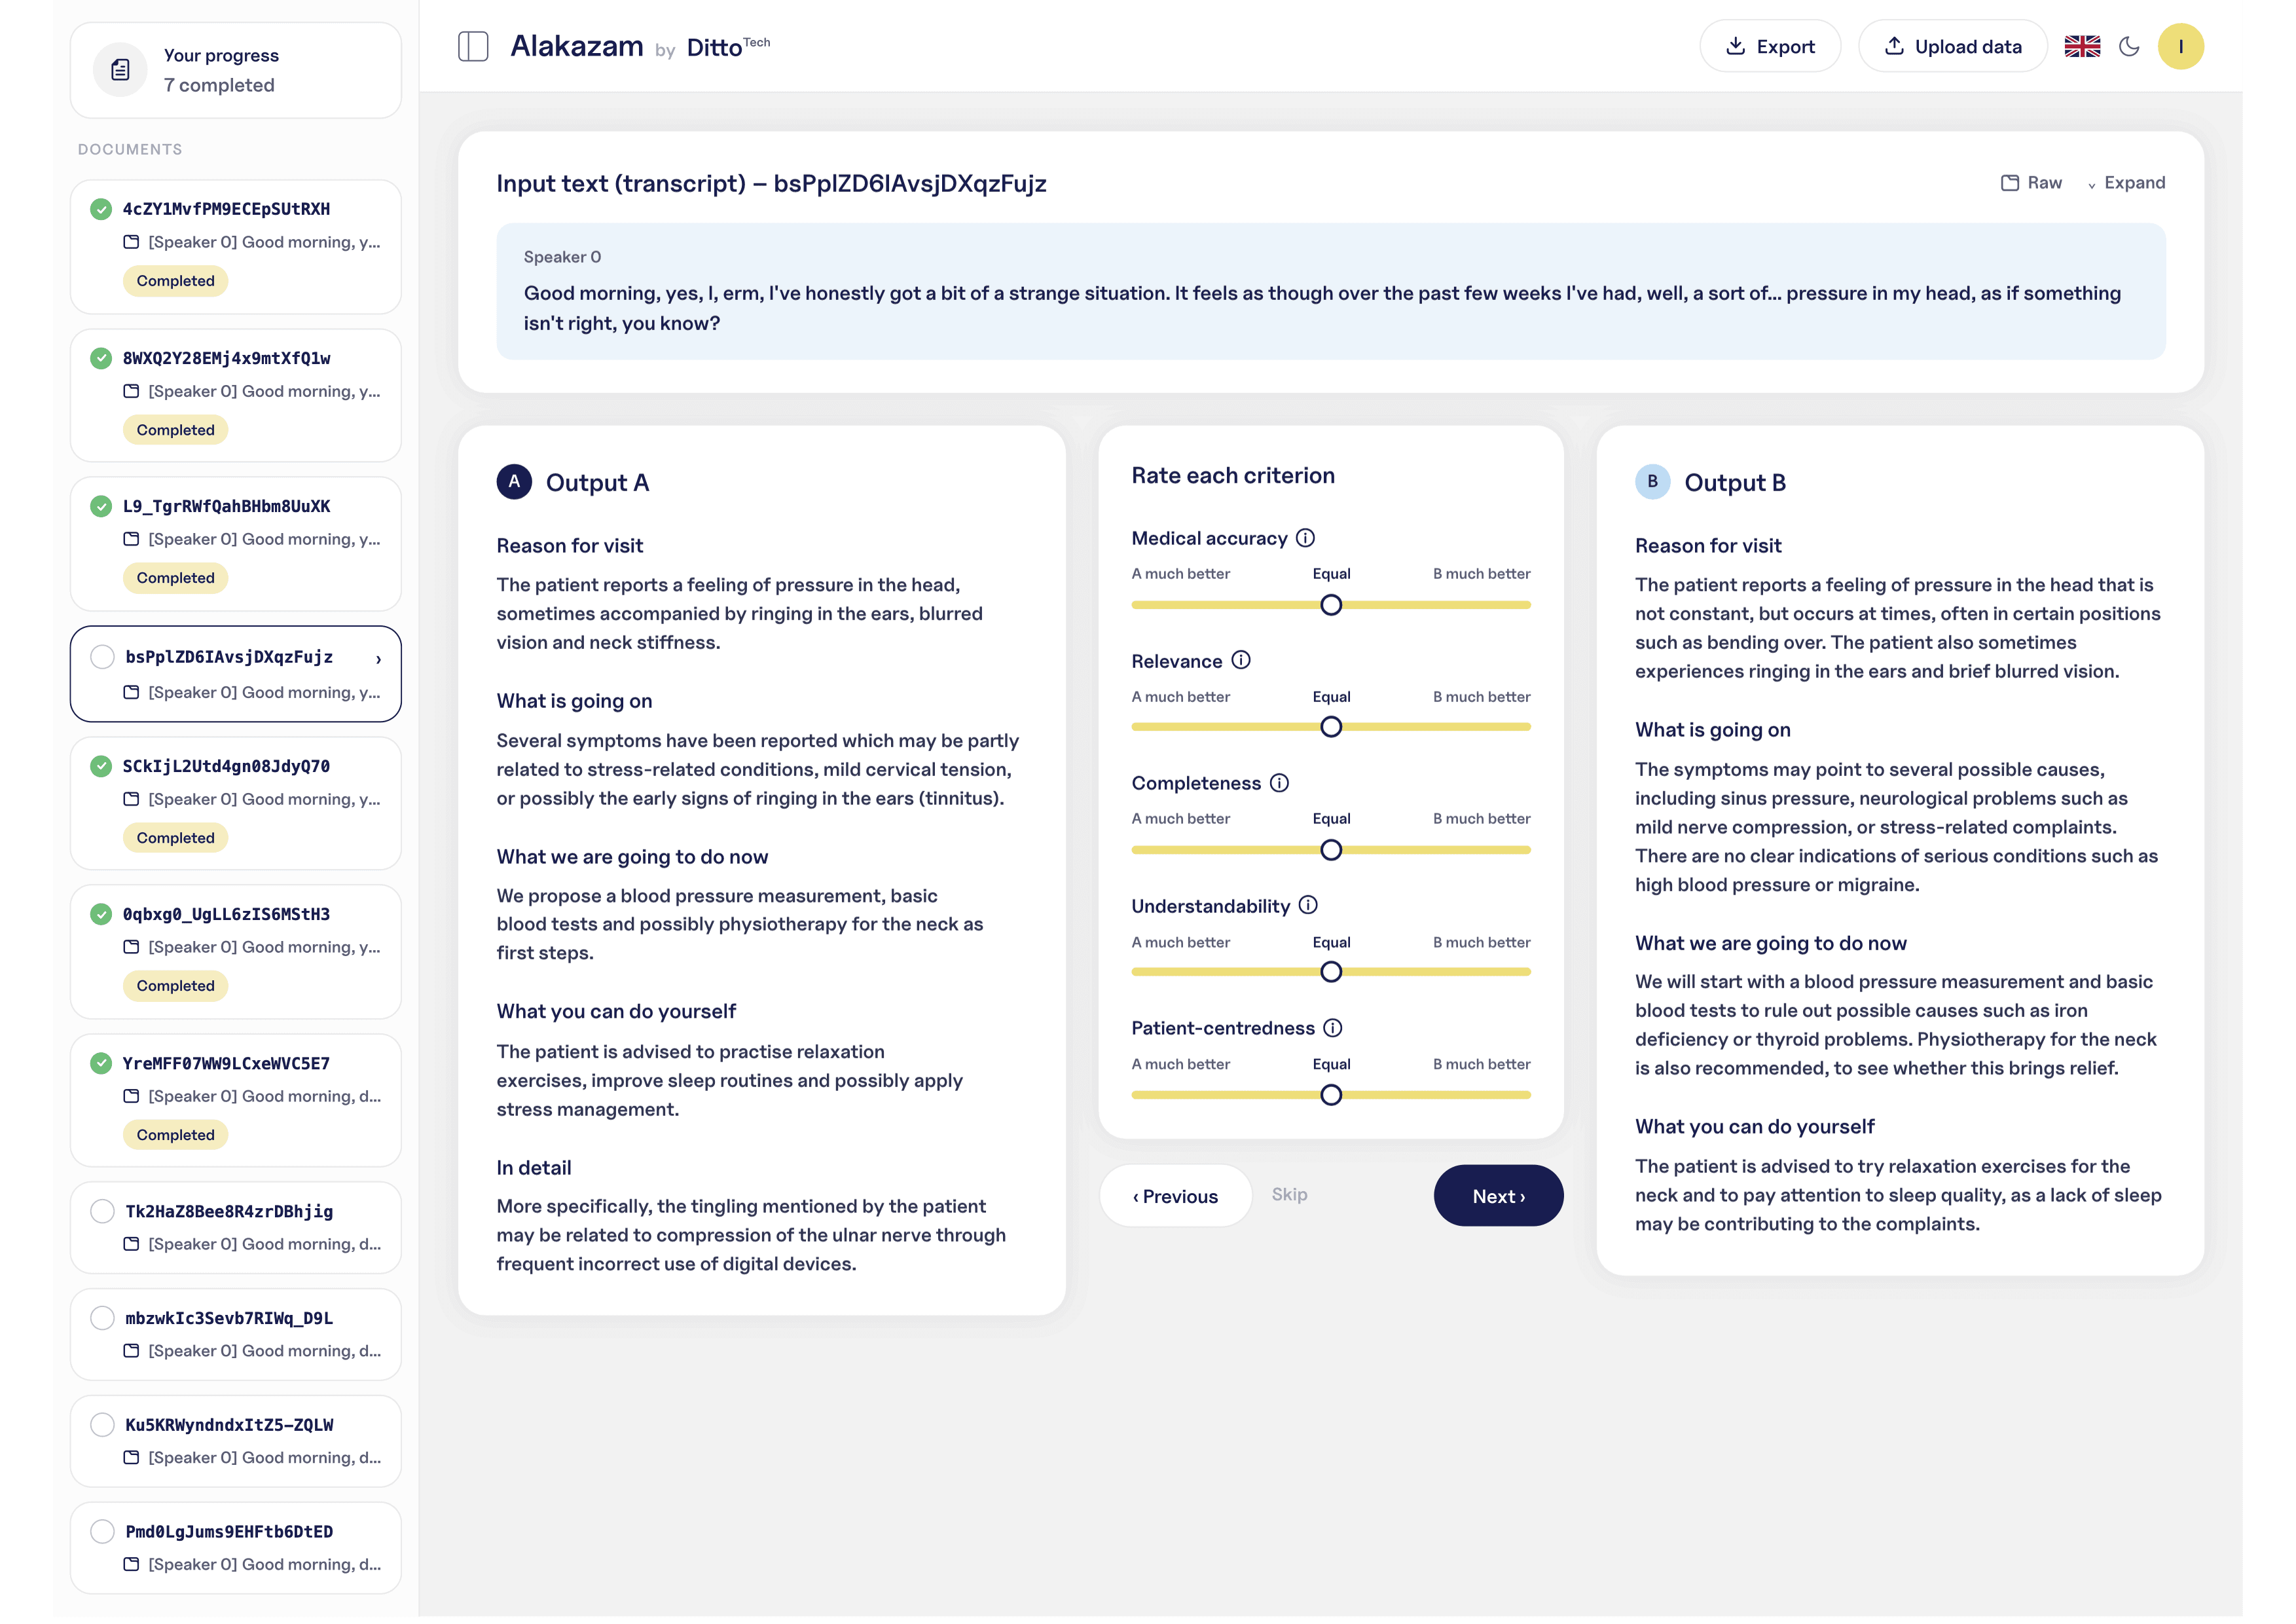Click the Output A badge icon
2296x1624 pixels.
(514, 481)
